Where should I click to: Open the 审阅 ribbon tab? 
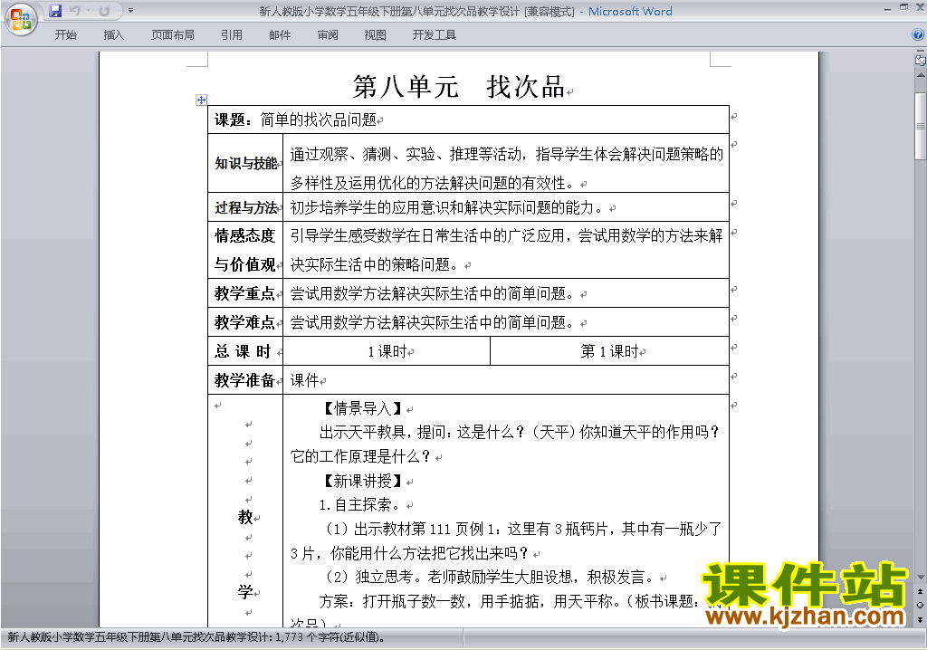point(328,35)
